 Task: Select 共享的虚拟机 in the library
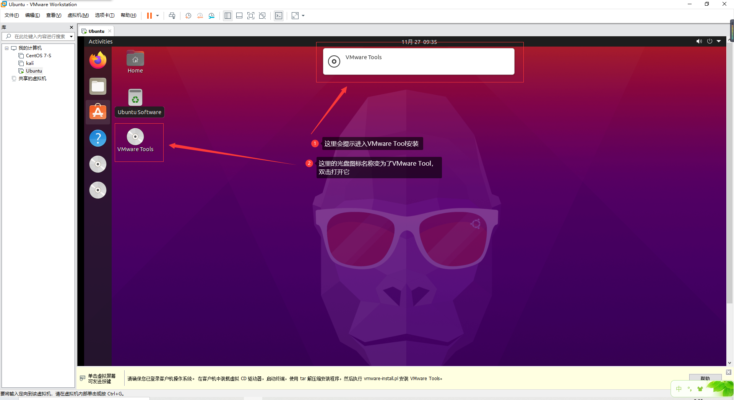[32, 78]
